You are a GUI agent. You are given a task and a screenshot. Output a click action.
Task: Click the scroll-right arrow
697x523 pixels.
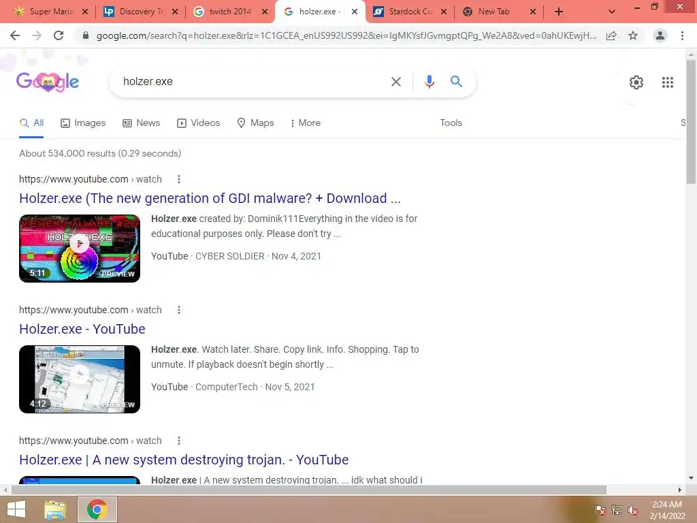coord(680,490)
